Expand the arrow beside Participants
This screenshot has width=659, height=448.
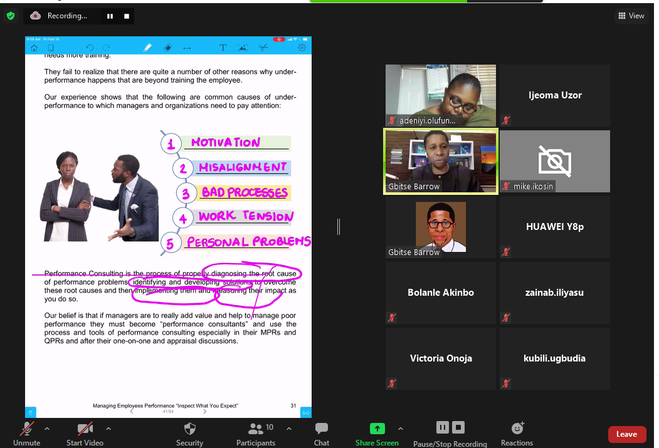(289, 429)
